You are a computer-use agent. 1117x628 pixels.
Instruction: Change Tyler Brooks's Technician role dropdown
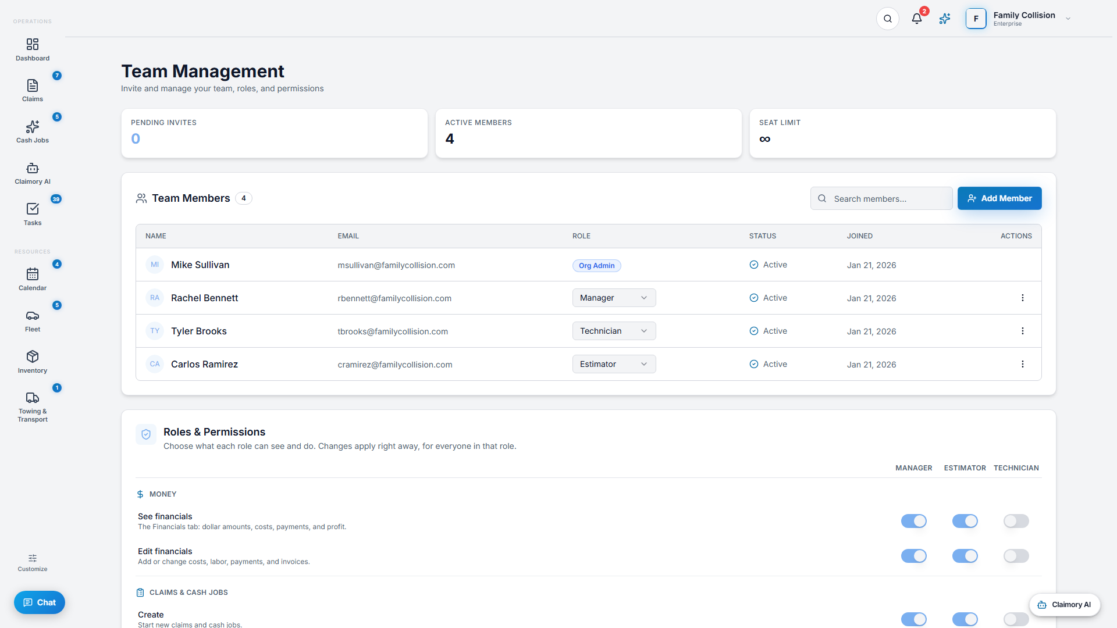click(x=614, y=331)
